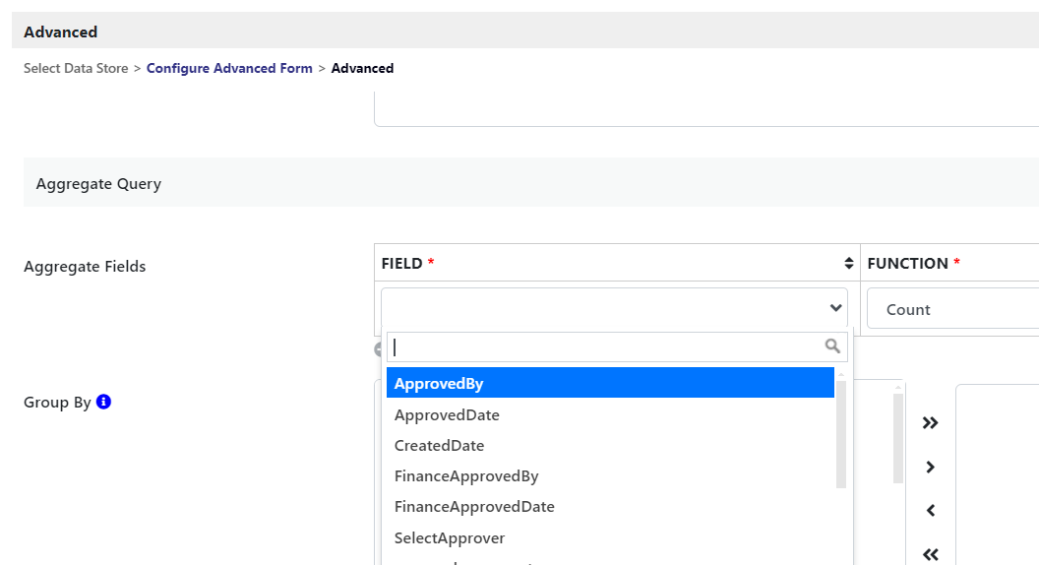Choose ApprovedDate in the dropdown list
This screenshot has width=1039, height=565.
click(x=610, y=414)
